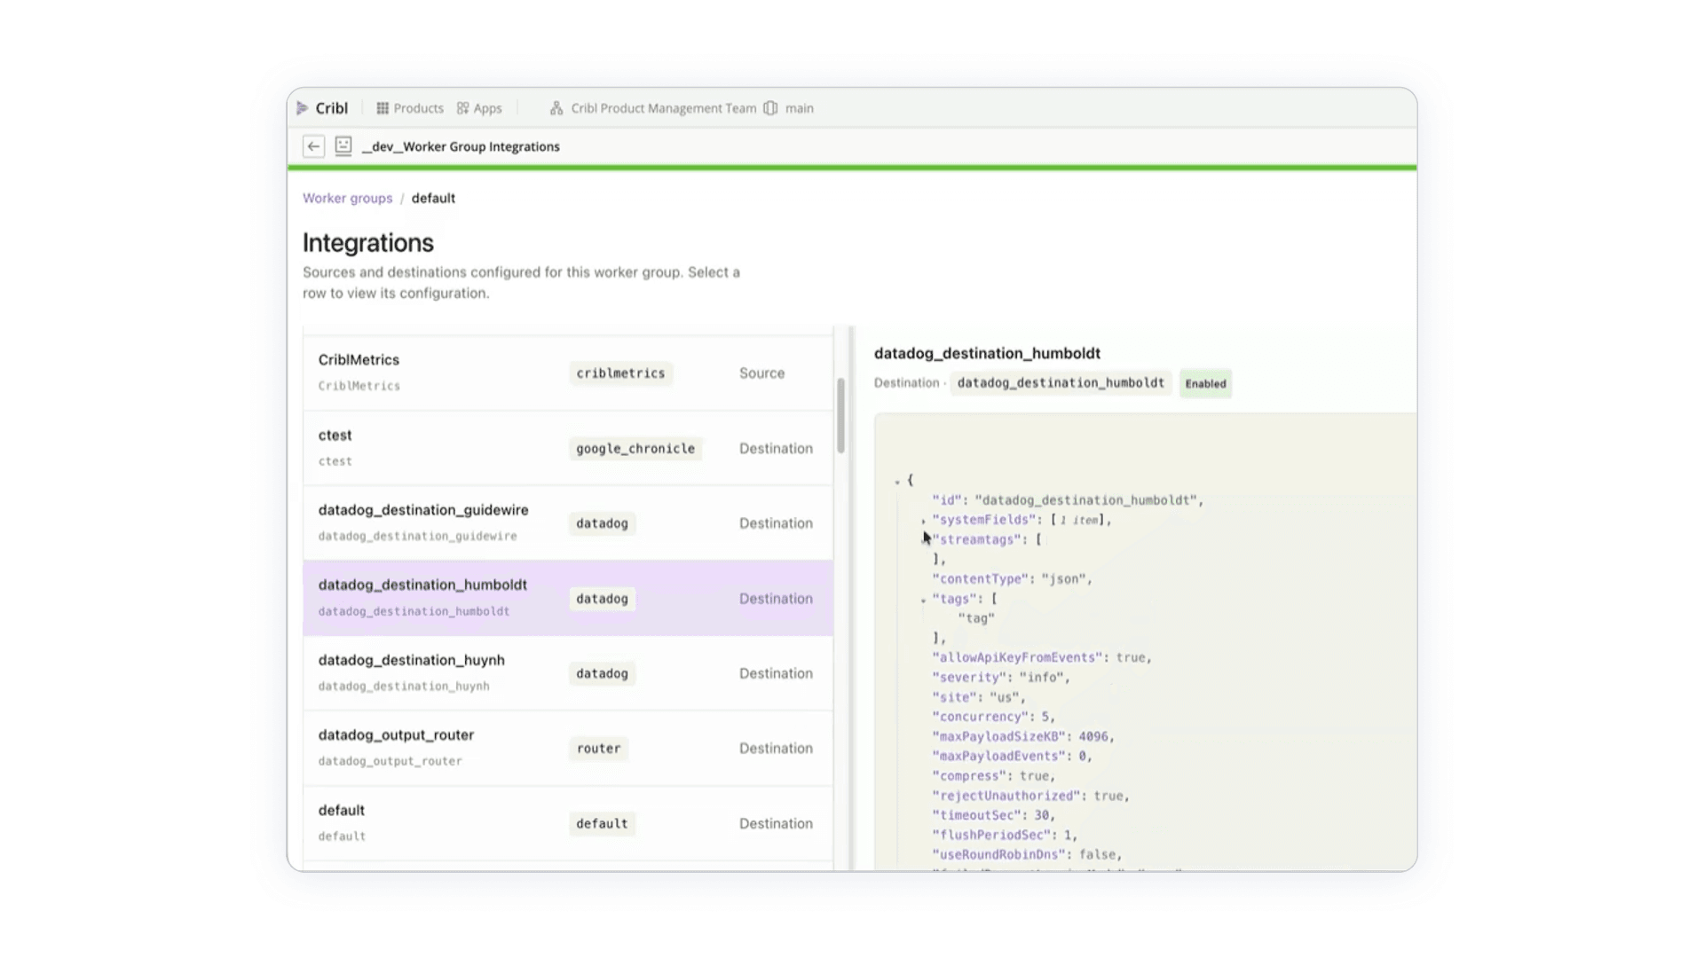Image resolution: width=1704 pixels, height=958 pixels.
Task: Select the ctest integration row
Action: pyautogui.click(x=568, y=448)
